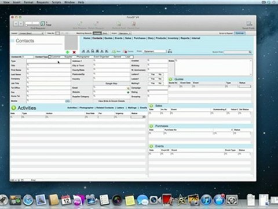
Task: Click into the Company field
Action: (x=49, y=79)
